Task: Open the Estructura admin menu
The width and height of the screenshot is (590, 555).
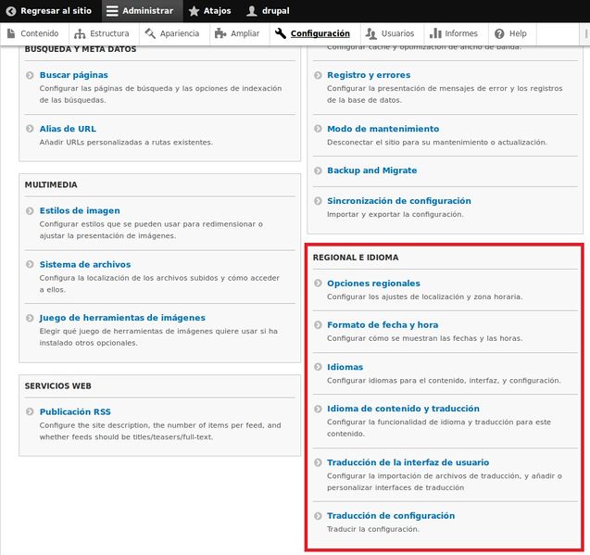Action: 104,34
